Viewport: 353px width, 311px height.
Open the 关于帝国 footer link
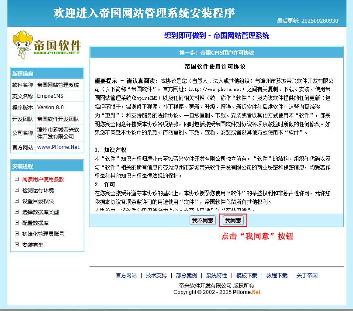[x=307, y=276]
